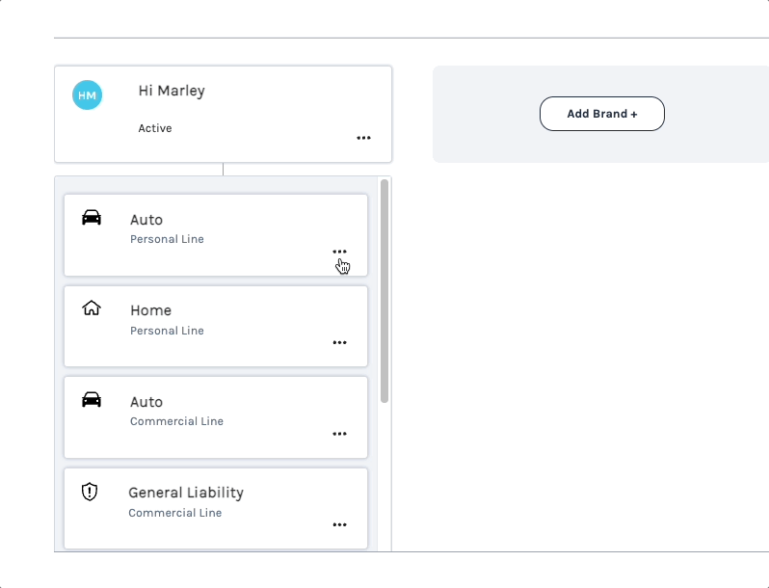Select the Auto title in Personal Line card

[146, 220]
